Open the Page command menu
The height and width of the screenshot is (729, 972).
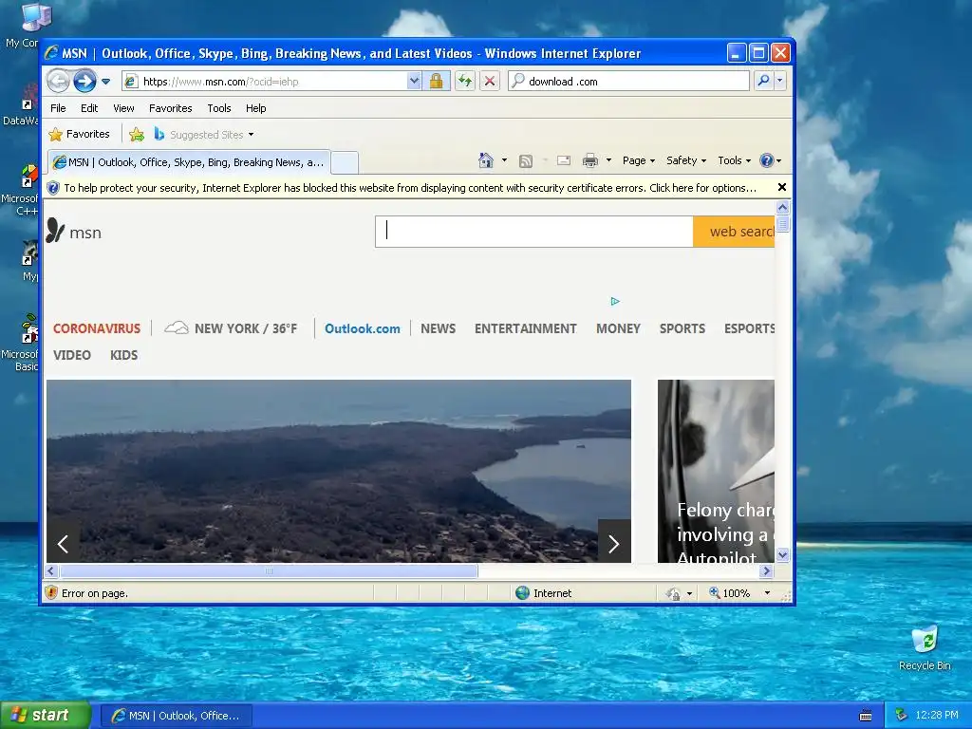click(x=639, y=160)
